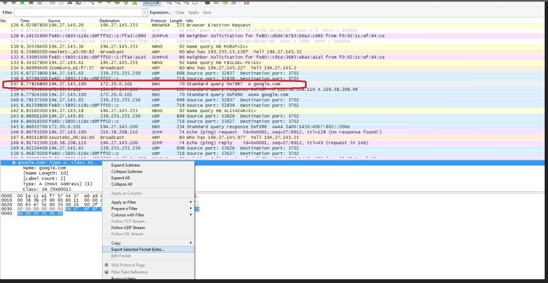548x283 pixels.
Task: Click the Apply filter button
Action: click(x=193, y=13)
